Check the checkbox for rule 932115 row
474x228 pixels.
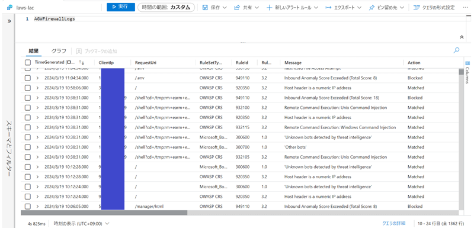[x=28, y=127]
